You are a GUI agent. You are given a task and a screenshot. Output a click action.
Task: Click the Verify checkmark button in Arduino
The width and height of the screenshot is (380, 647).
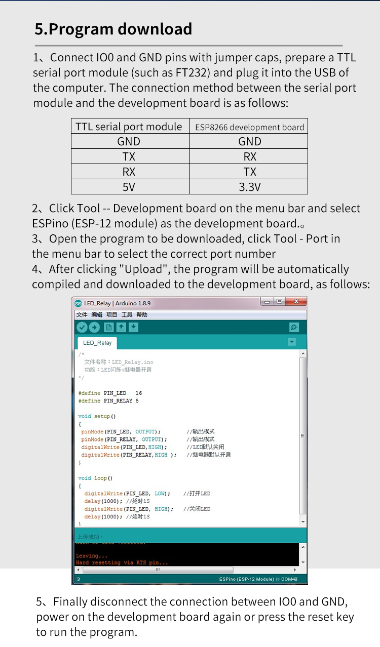coord(82,328)
